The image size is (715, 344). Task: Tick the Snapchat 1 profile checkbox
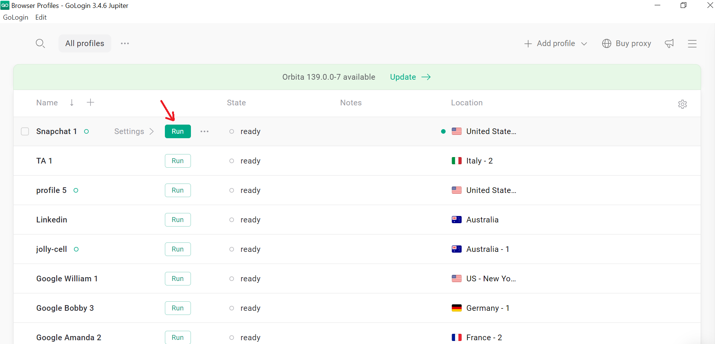pyautogui.click(x=25, y=131)
